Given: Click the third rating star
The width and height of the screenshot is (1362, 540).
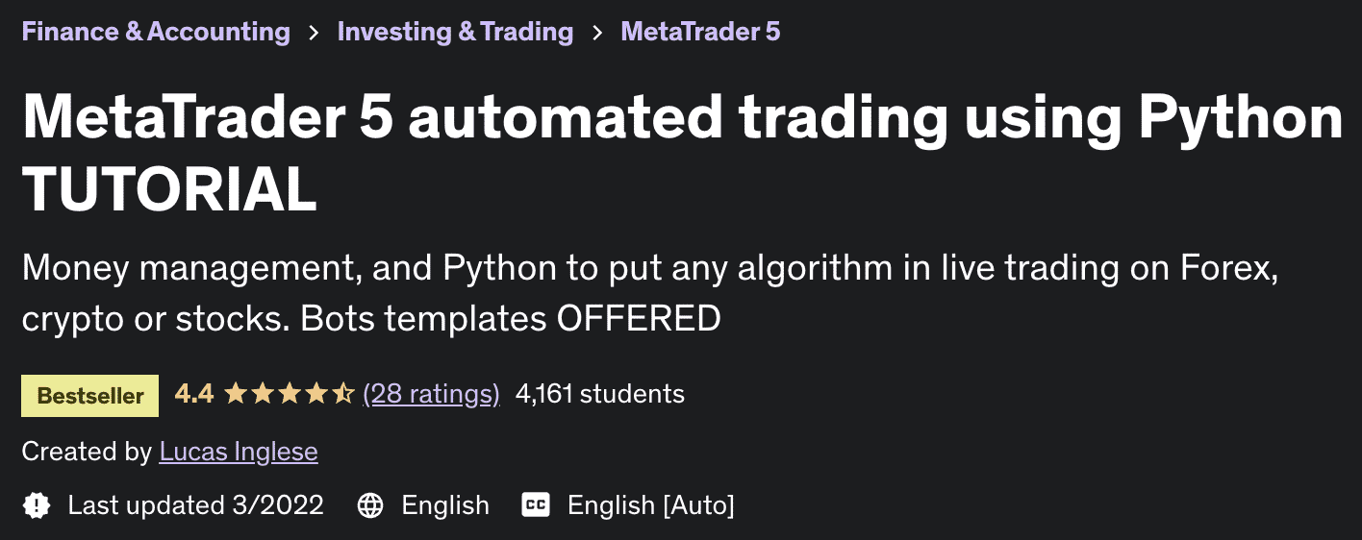Looking at the screenshot, I should (x=290, y=393).
